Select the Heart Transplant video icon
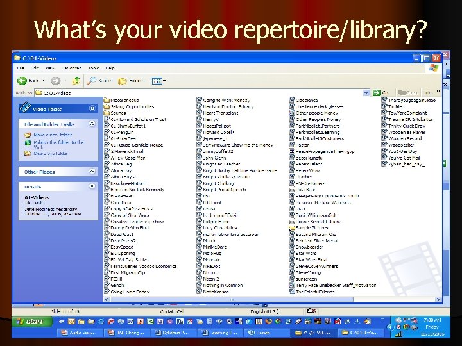This screenshot has height=346, width=462. 200,113
